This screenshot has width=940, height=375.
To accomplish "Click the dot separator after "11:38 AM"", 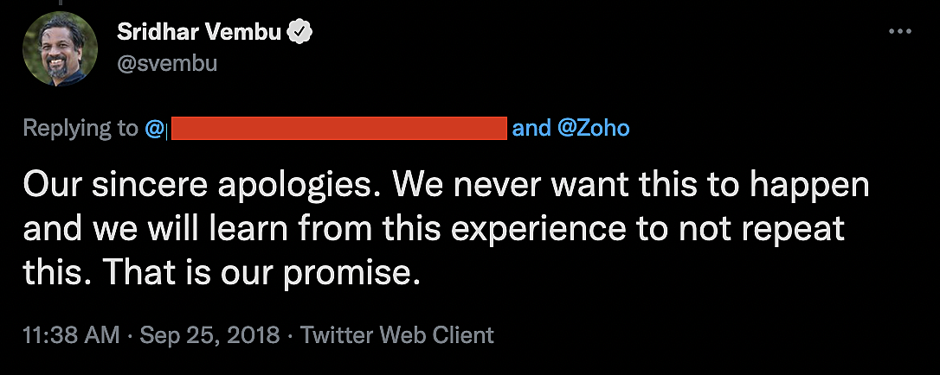I will [x=129, y=335].
